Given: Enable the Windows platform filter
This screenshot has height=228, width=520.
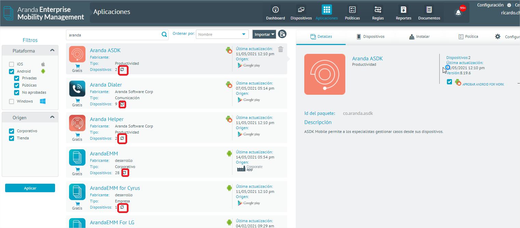Looking at the screenshot, I should pos(12,101).
